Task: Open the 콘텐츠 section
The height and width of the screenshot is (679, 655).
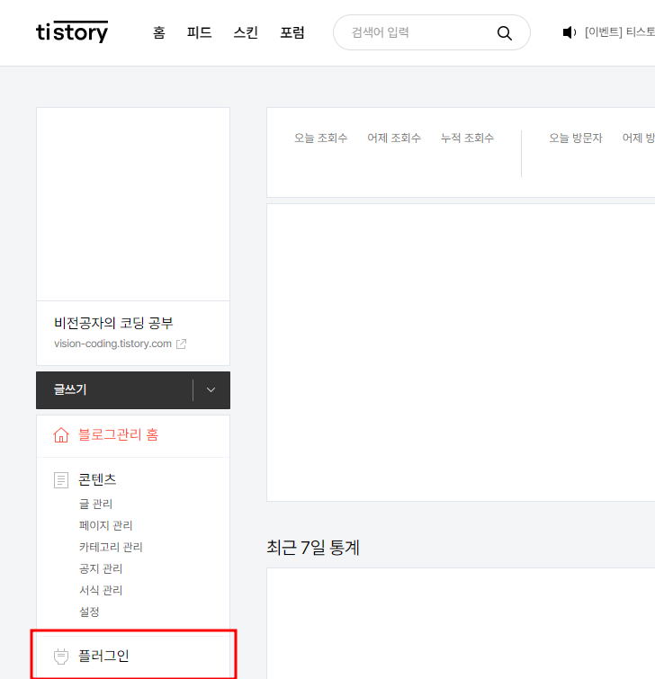Action: coord(97,479)
